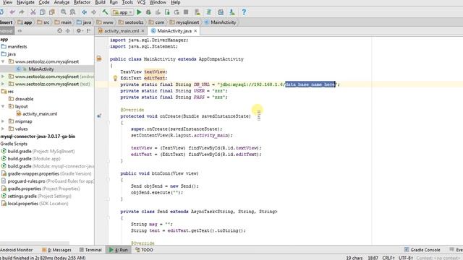Click the mysqlinsert breadcrumb folder
This screenshot has width=463, height=260.
184,22
